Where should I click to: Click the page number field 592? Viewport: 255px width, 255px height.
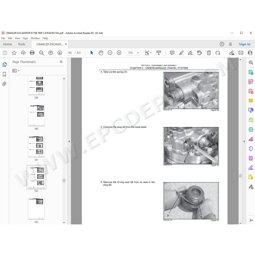click(70, 53)
